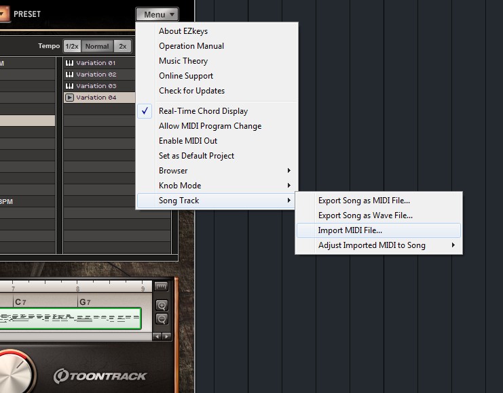Click keyboard icon beside Variation 01
Screen dimensions: 503x393
point(70,63)
